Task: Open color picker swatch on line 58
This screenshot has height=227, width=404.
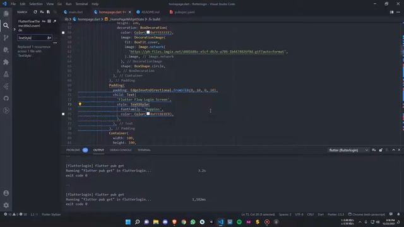Action: point(148,32)
